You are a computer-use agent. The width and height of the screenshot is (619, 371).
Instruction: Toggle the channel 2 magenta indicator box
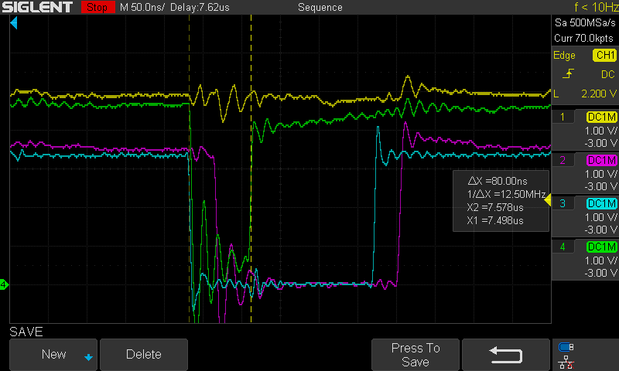click(602, 160)
